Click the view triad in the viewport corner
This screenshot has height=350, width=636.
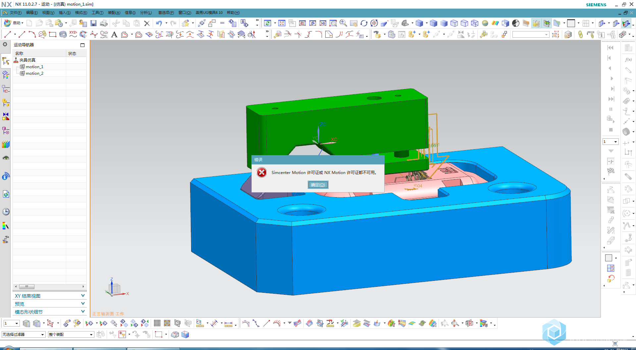116,288
